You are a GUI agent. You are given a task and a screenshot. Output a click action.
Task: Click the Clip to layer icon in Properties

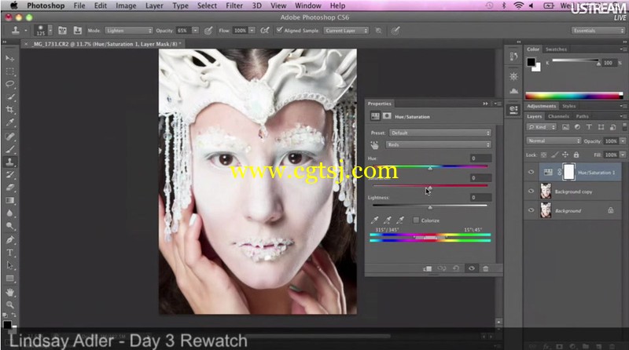tap(427, 268)
